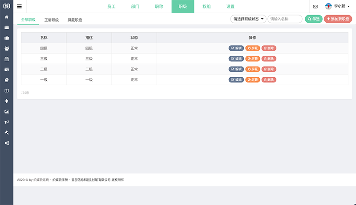Block the 三级 row with 屏蔽

click(x=252, y=59)
